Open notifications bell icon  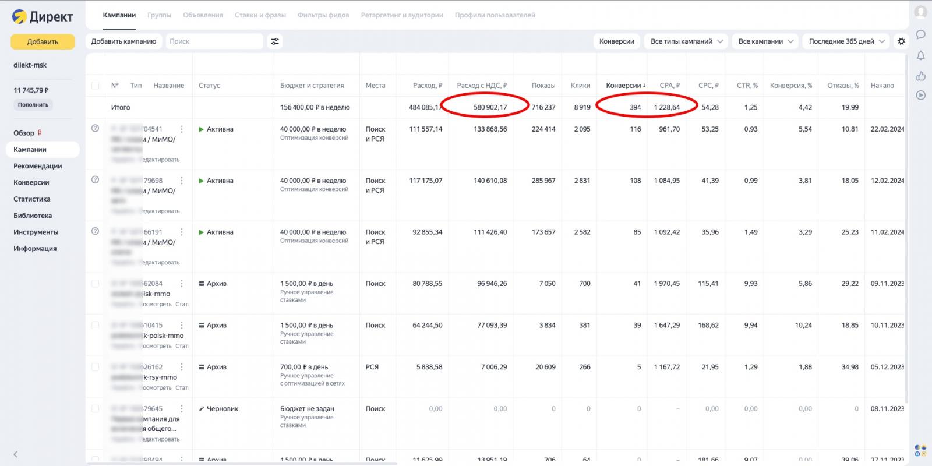pos(920,55)
